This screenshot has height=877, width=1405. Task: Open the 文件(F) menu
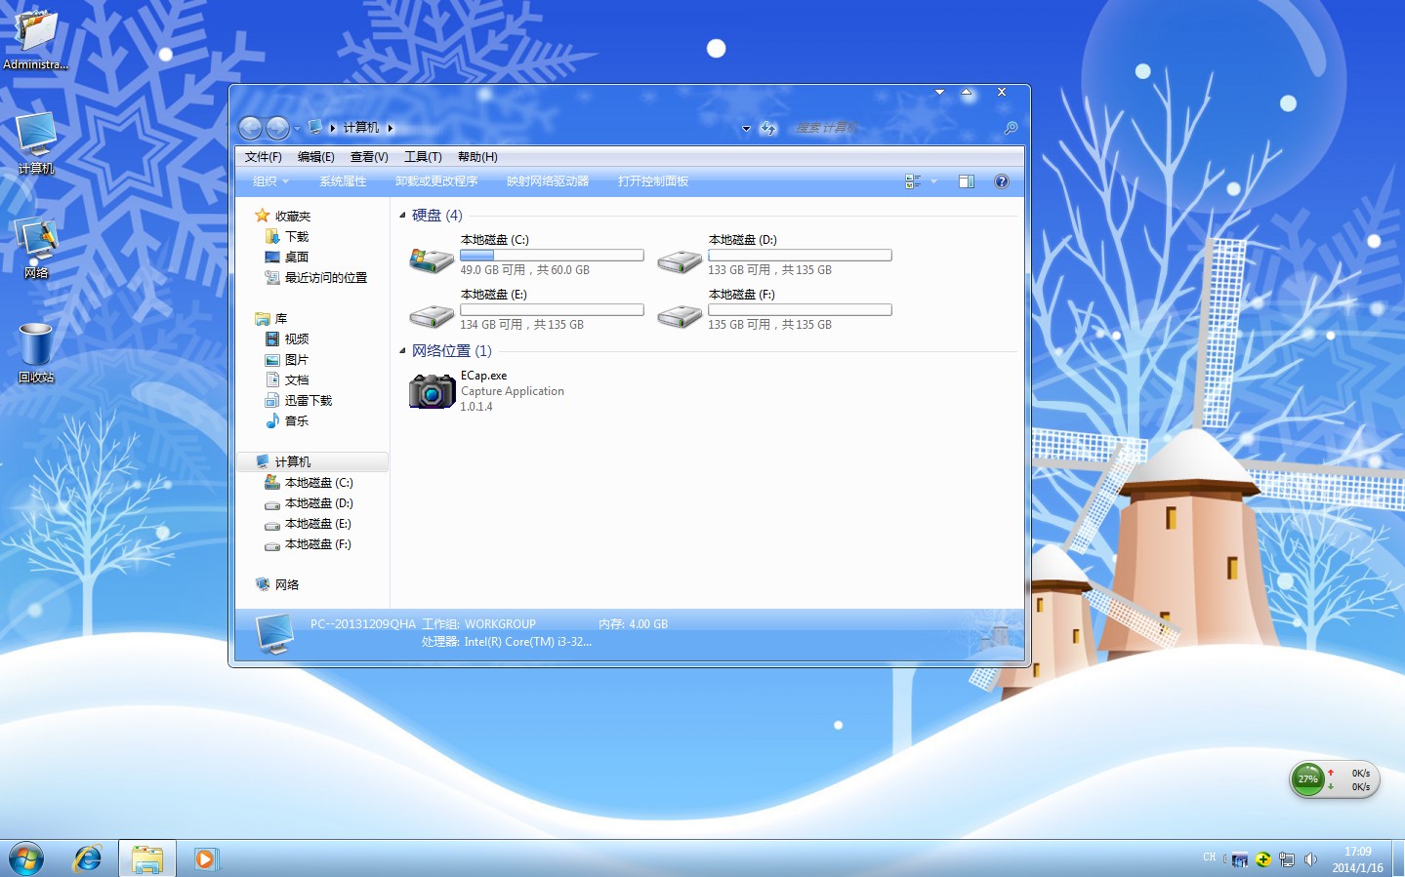[x=263, y=157]
